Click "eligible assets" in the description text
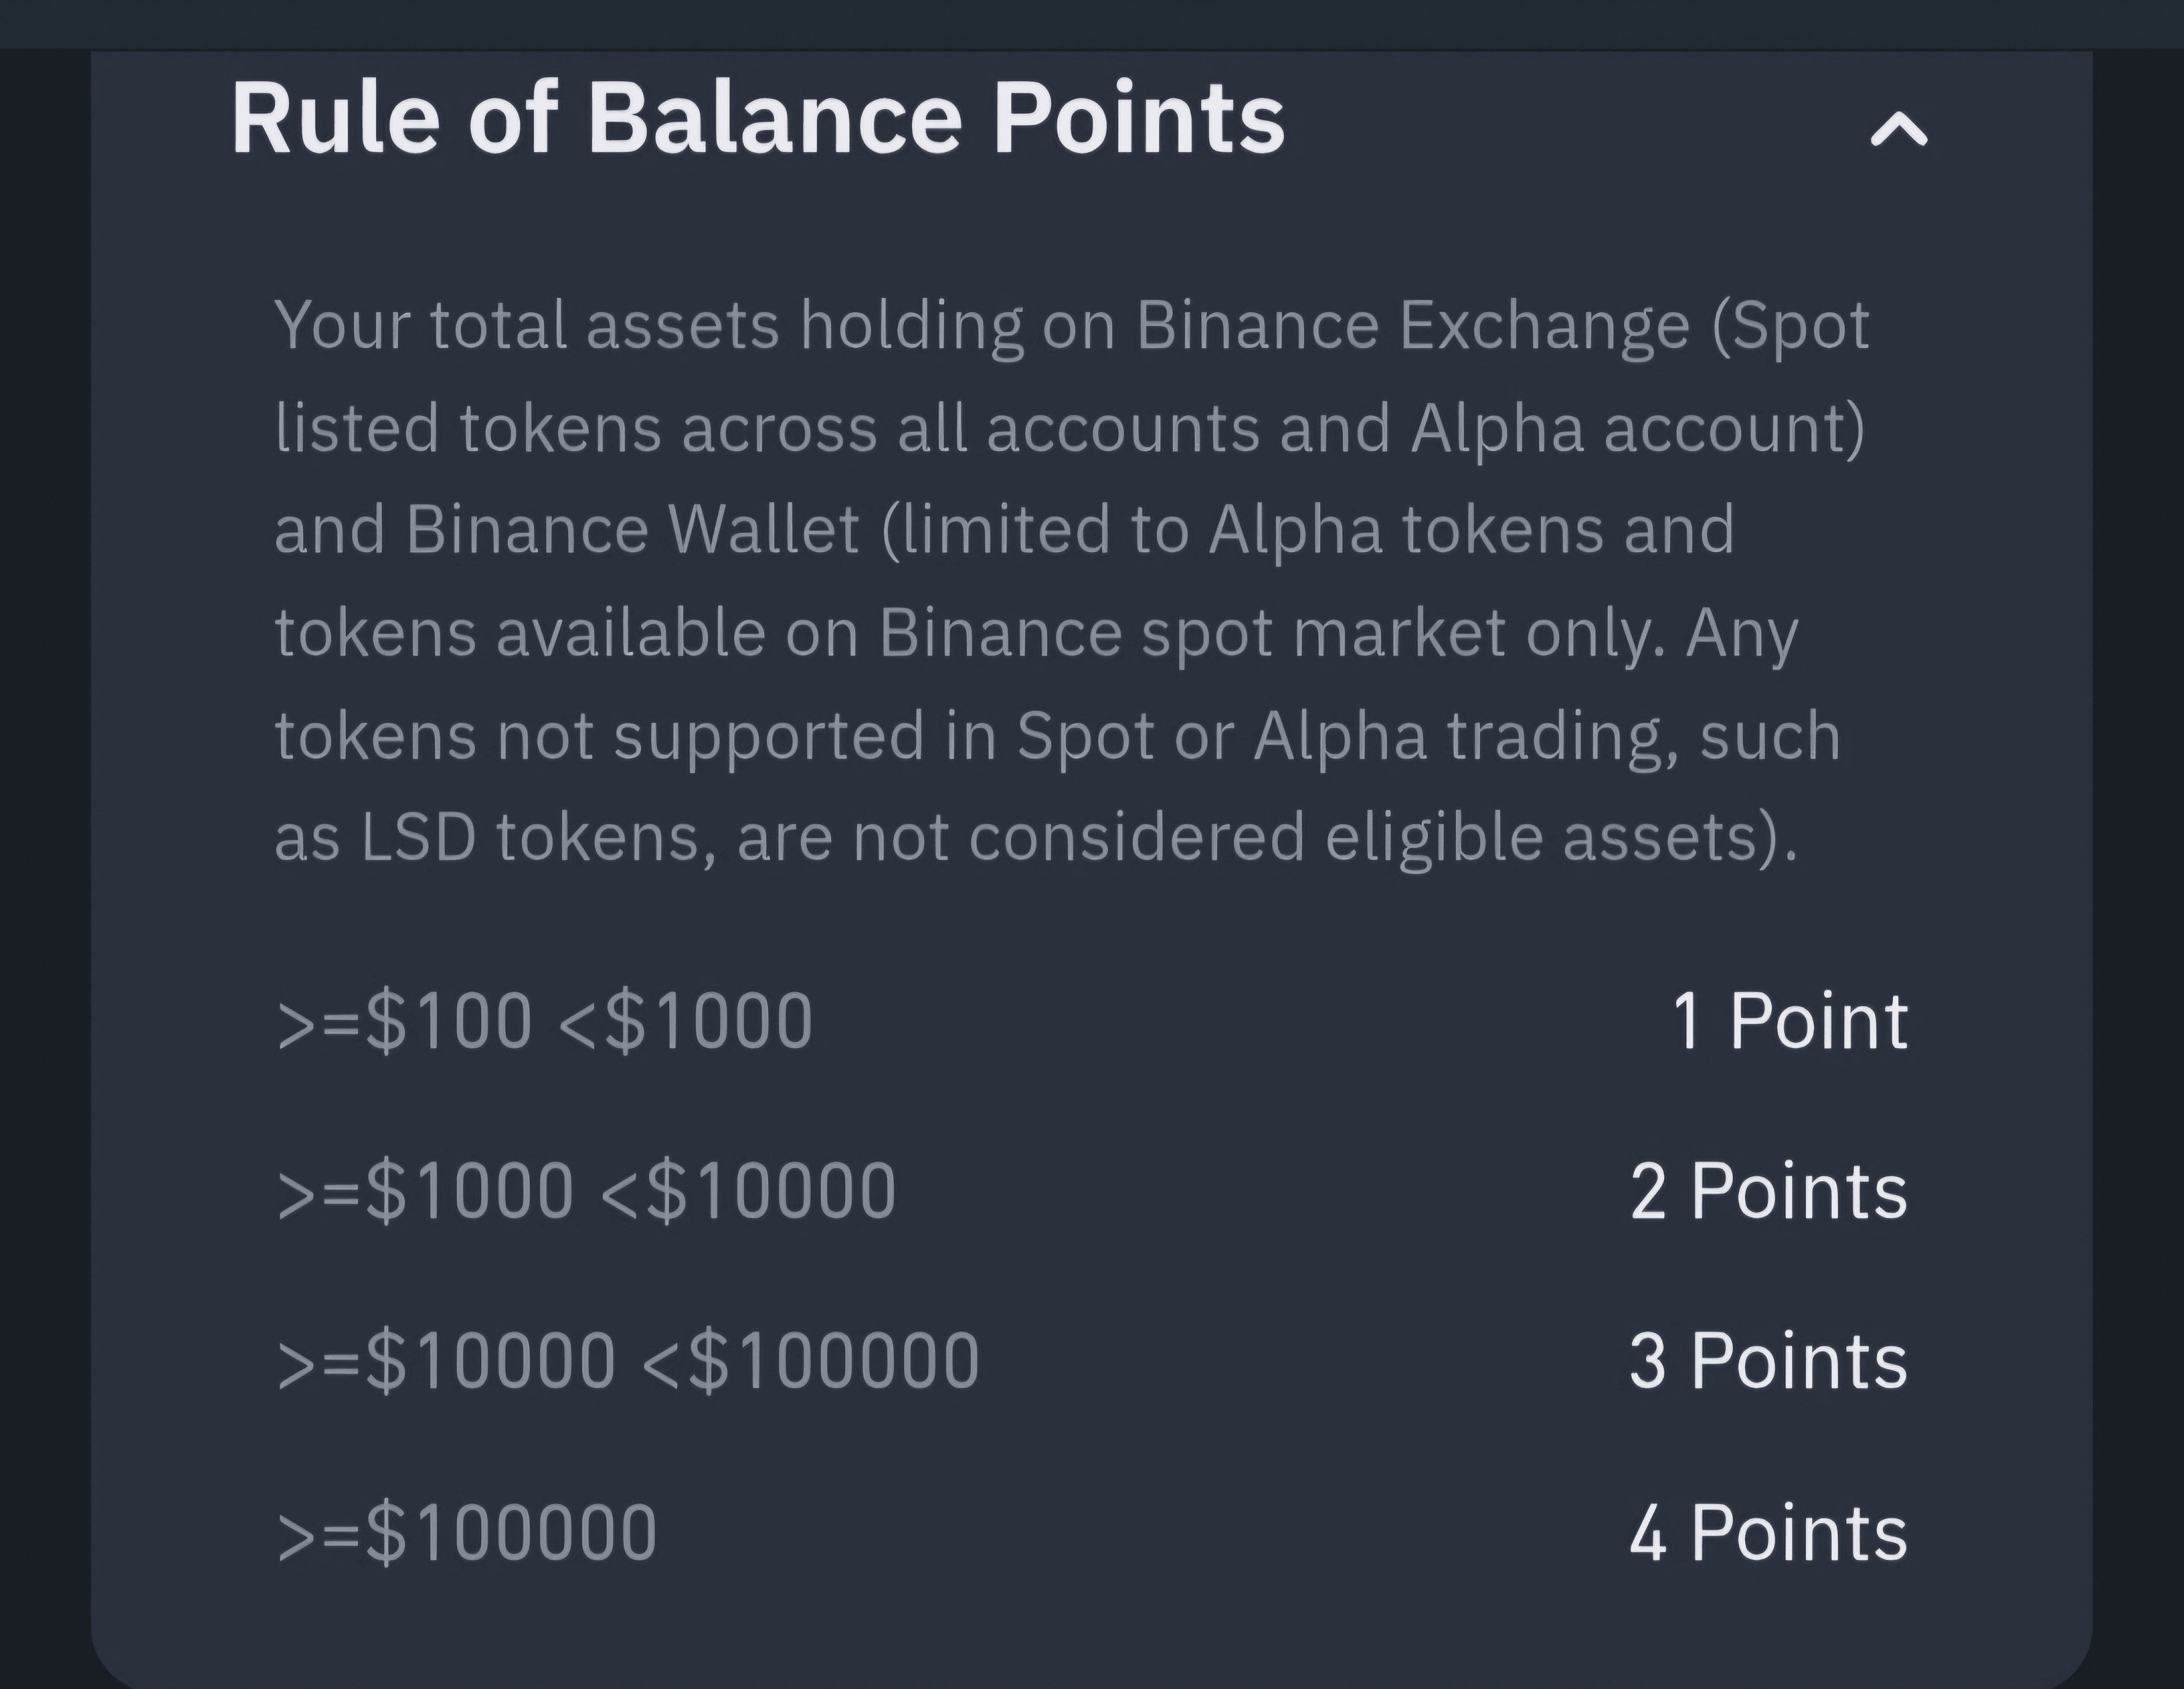 pyautogui.click(x=1540, y=836)
